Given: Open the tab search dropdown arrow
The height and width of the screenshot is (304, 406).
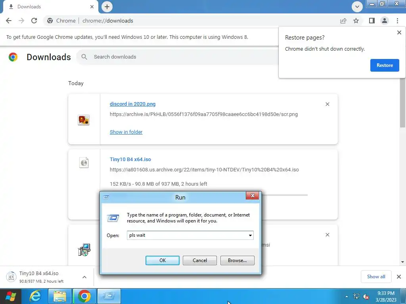Looking at the screenshot, I should [x=357, y=7].
